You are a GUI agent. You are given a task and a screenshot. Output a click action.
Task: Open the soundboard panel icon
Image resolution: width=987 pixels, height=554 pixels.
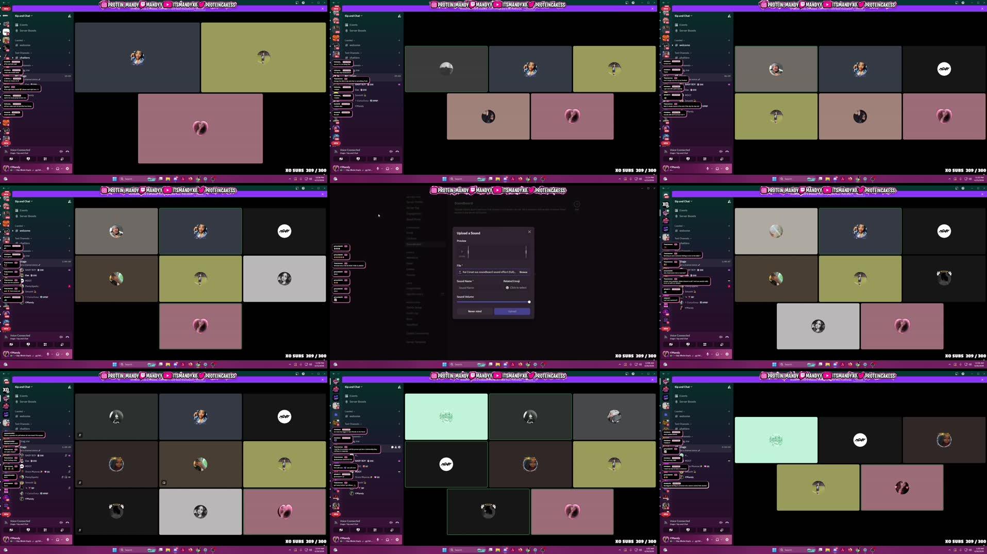point(61,159)
